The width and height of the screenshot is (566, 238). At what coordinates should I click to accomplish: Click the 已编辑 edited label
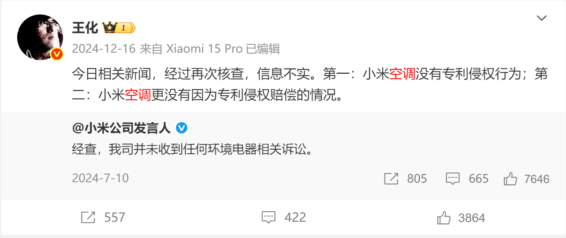point(263,49)
